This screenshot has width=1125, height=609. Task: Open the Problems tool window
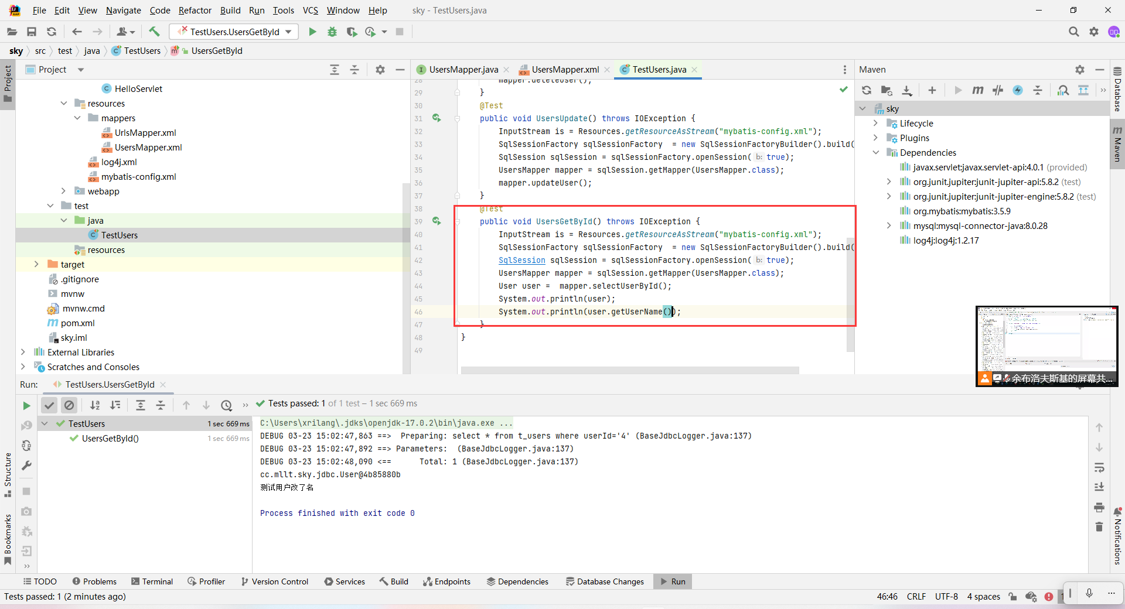pyautogui.click(x=94, y=581)
